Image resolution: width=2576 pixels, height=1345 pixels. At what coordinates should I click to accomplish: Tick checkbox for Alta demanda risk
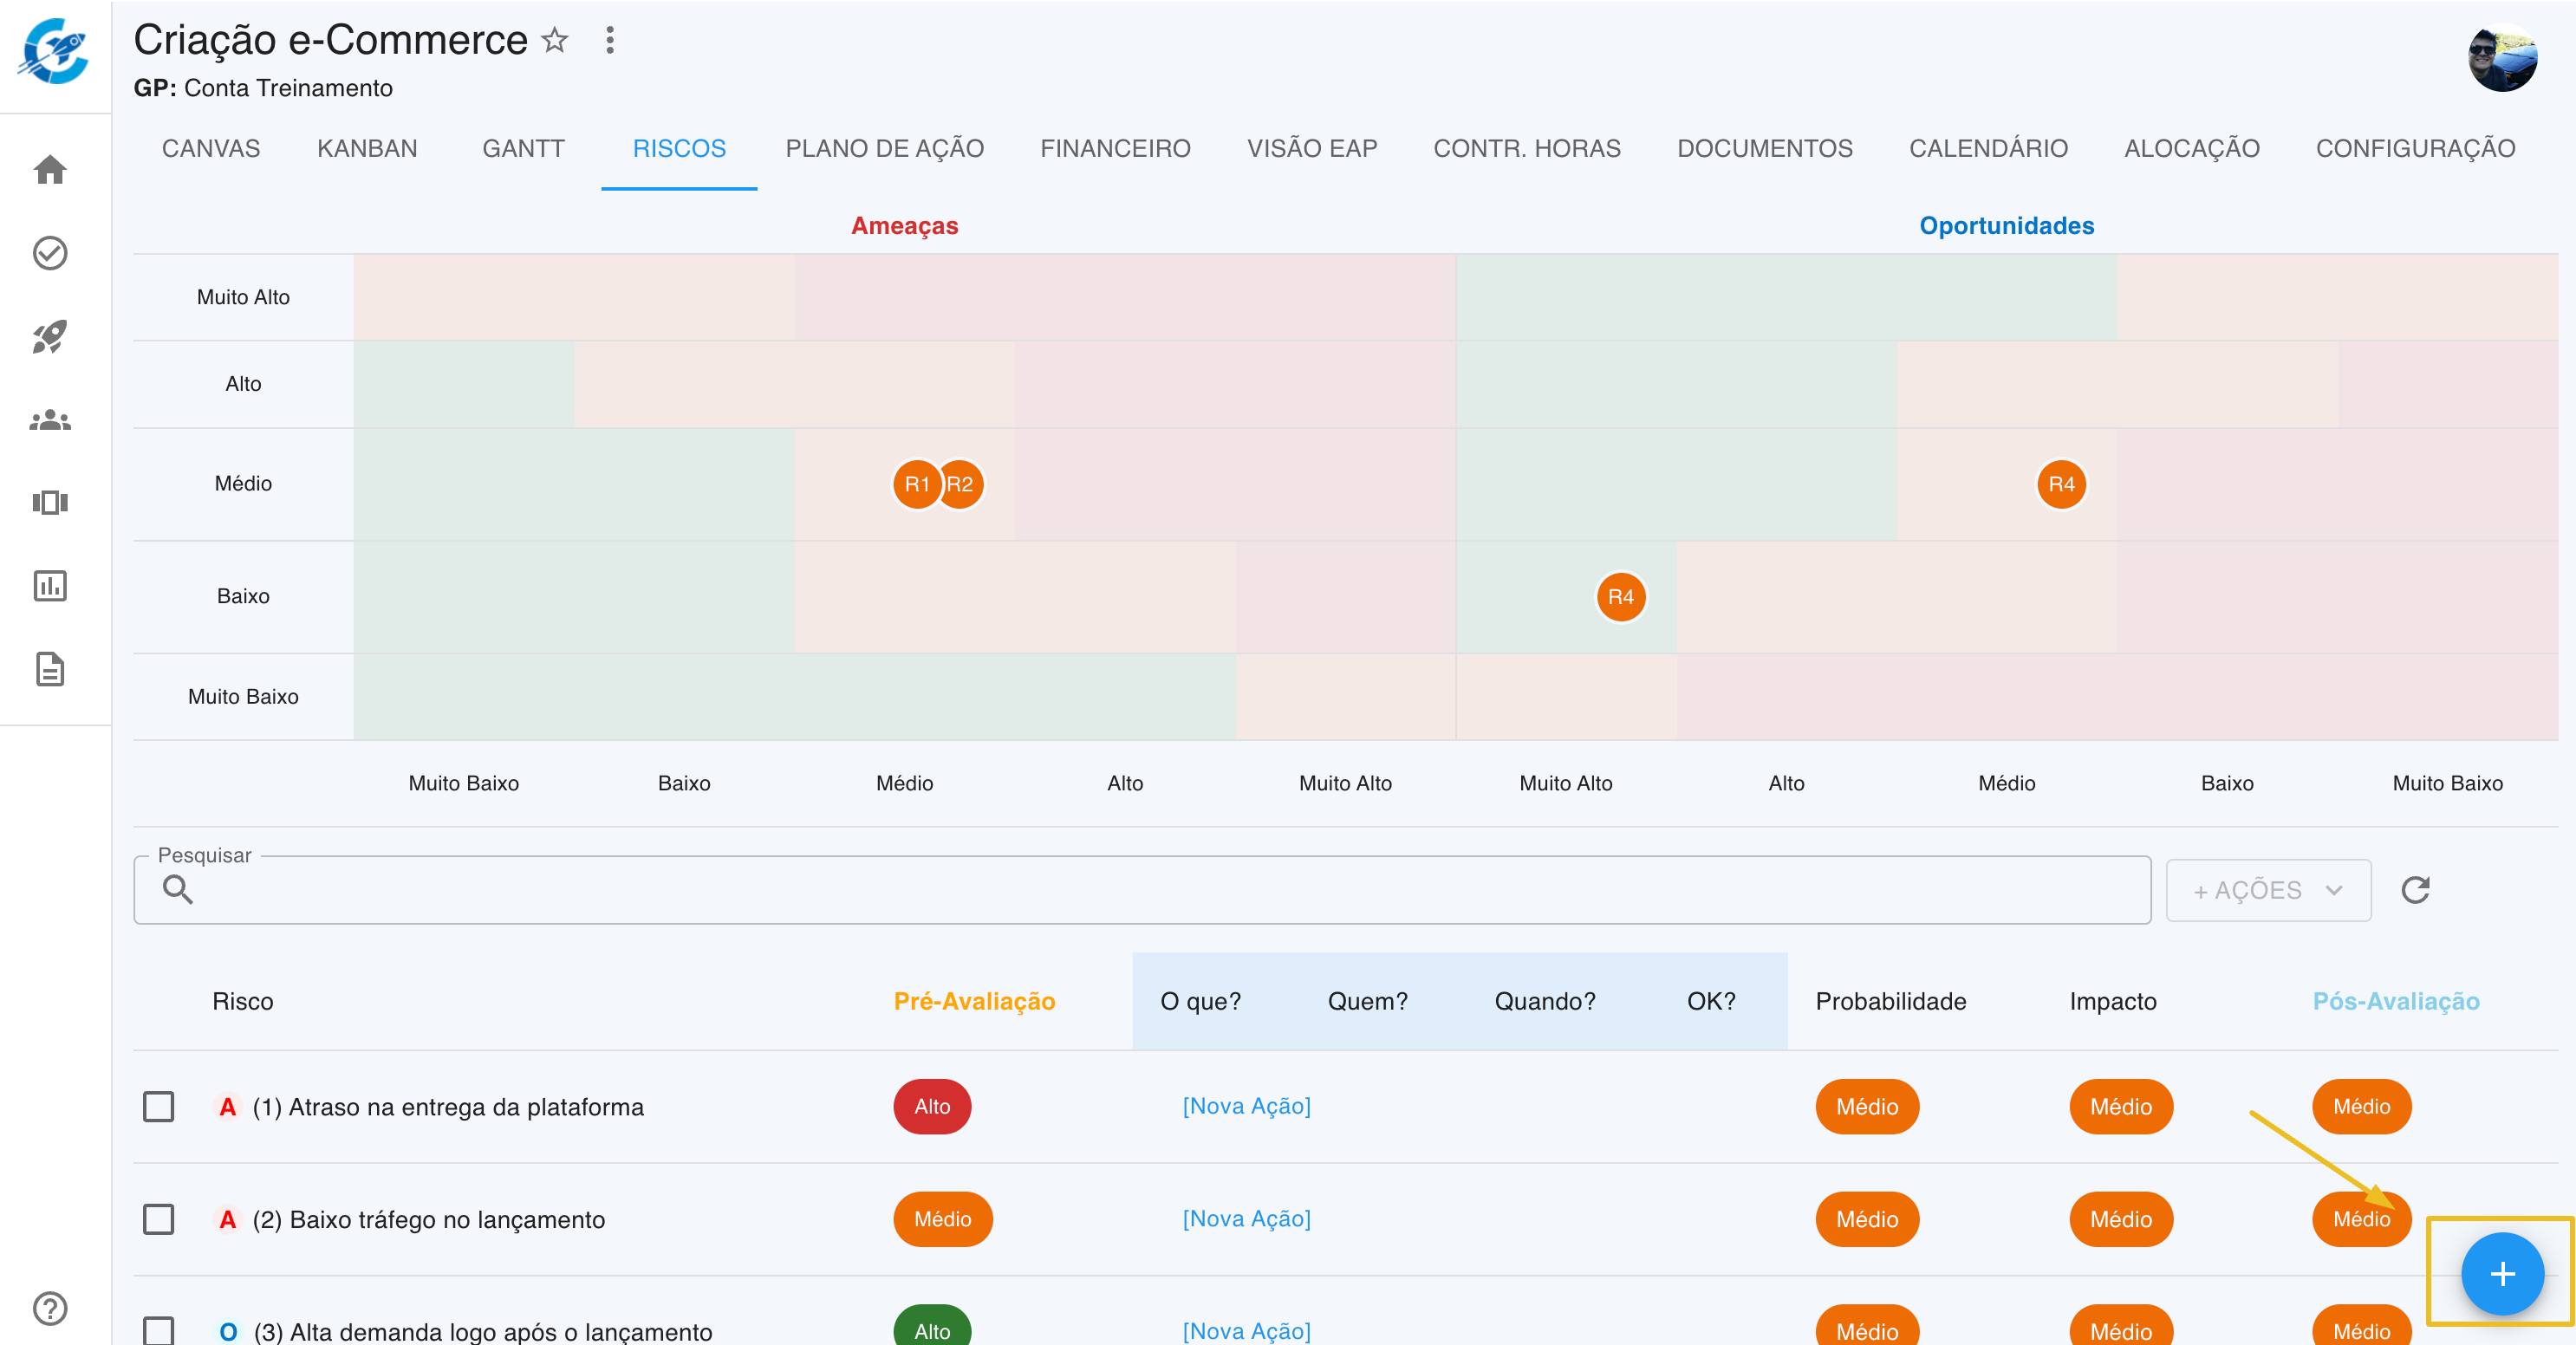(158, 1330)
